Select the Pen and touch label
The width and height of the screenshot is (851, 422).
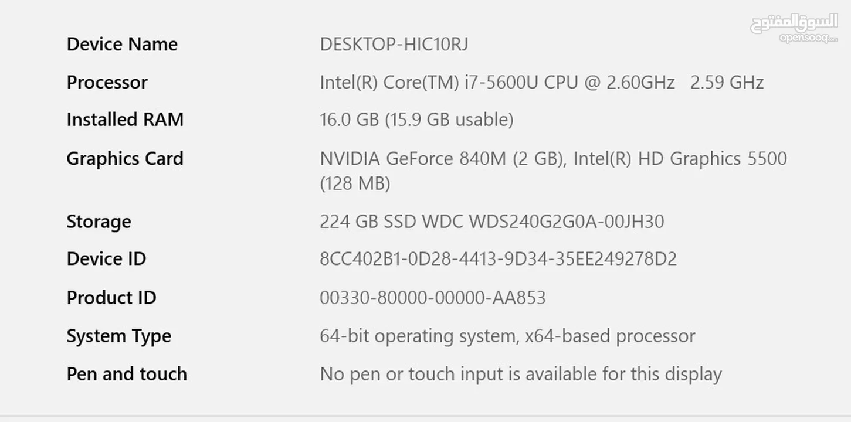click(127, 374)
